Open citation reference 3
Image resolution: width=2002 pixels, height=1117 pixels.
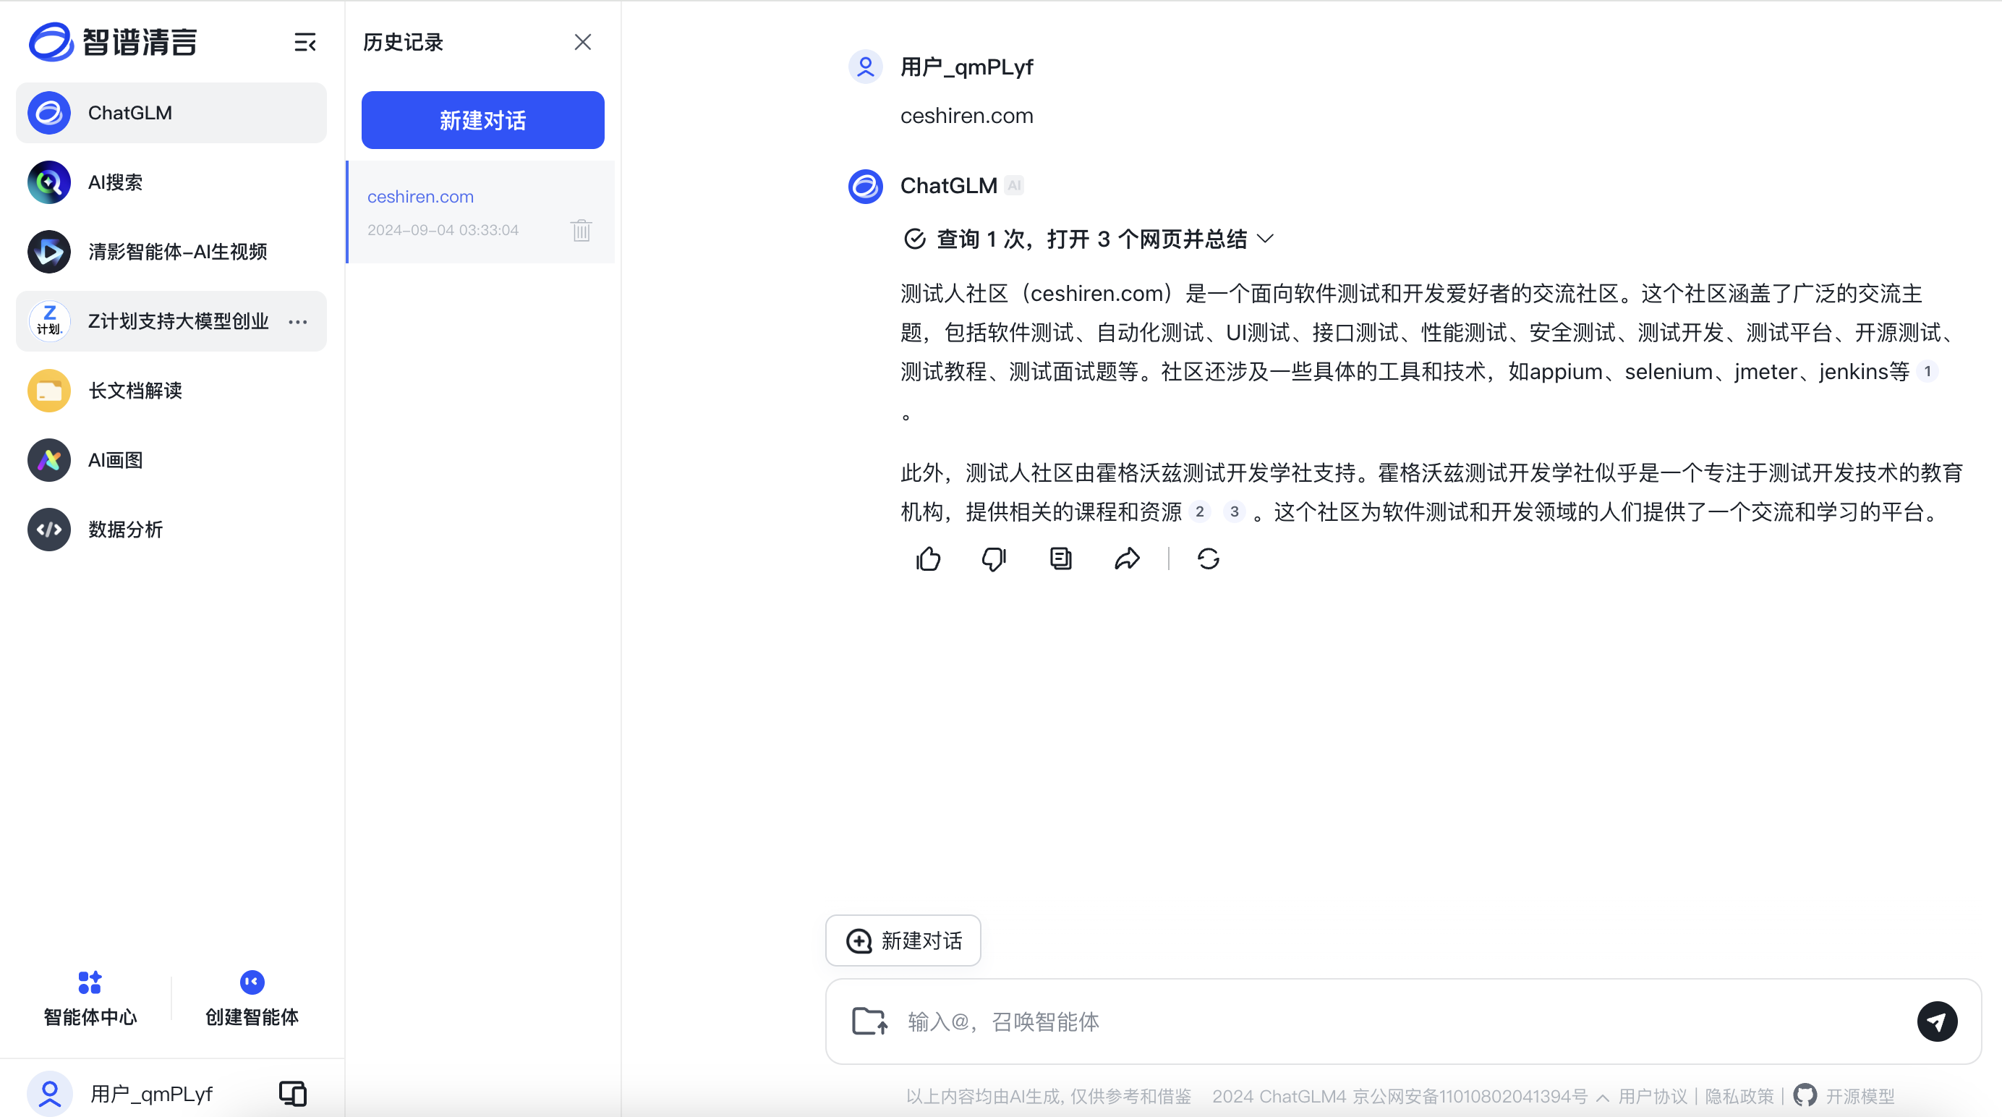(1234, 511)
